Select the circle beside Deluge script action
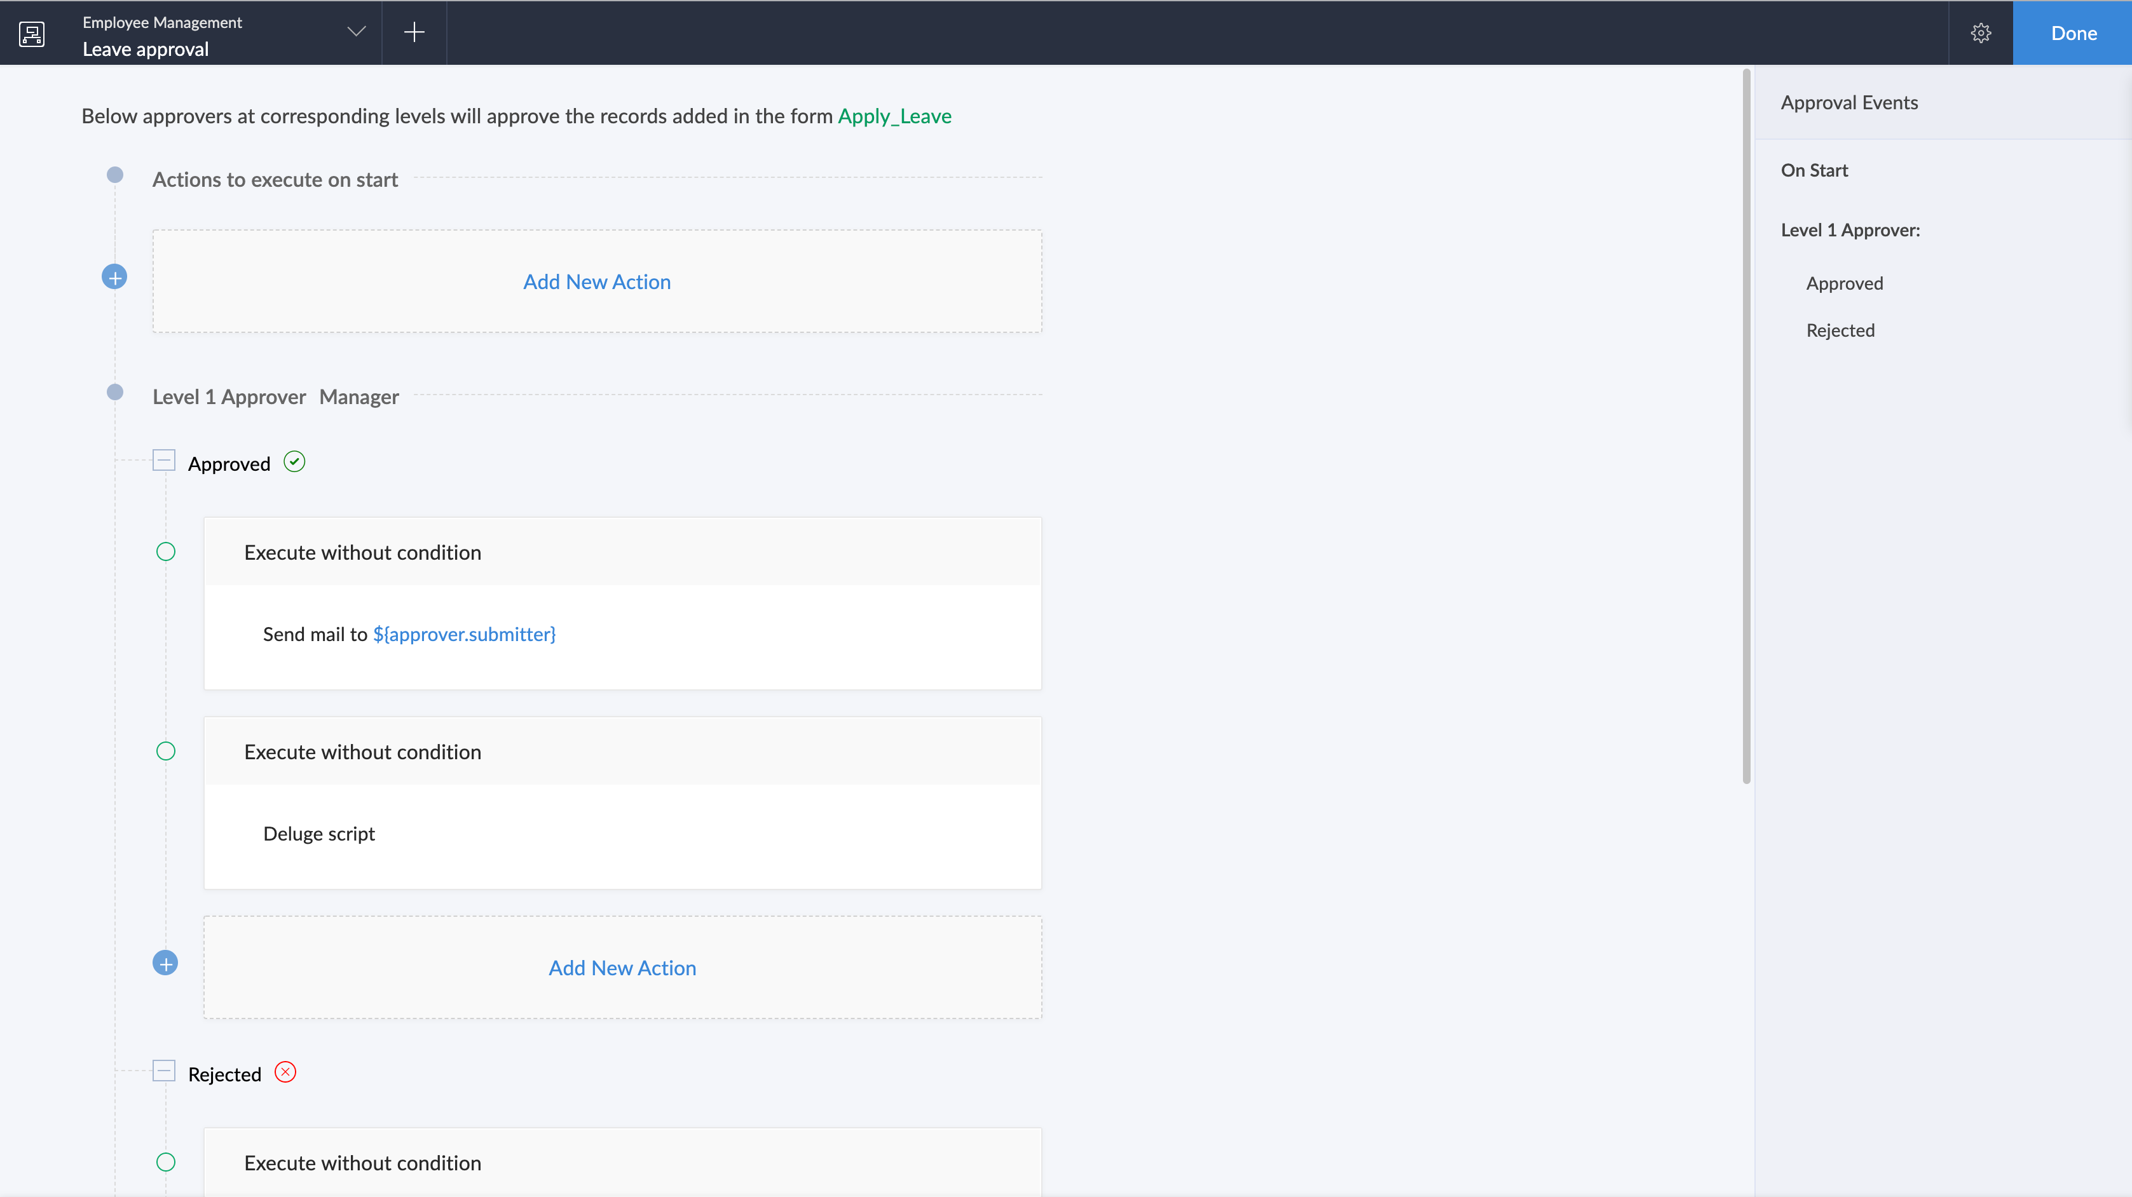 [165, 751]
